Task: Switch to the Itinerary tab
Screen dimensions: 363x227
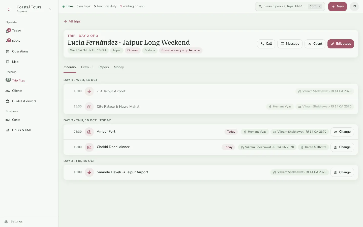Action: click(70, 67)
